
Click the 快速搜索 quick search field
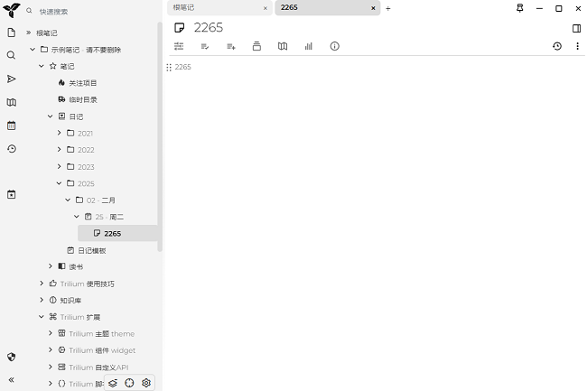(x=90, y=12)
